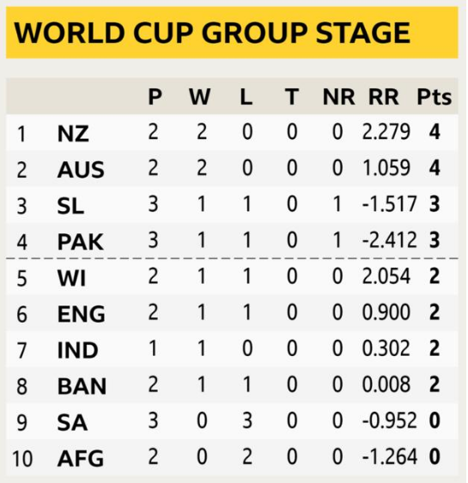This screenshot has height=483, width=468.
Task: Click AFG run rate value -1.264
Action: 390,456
